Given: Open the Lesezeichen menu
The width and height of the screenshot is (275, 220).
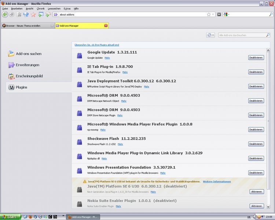Looking at the screenshot, I should [x=54, y=8].
